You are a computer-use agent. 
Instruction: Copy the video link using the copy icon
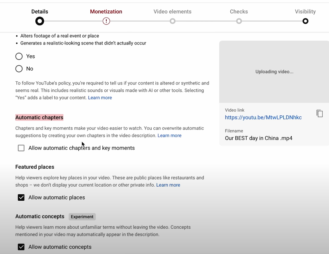(x=319, y=114)
